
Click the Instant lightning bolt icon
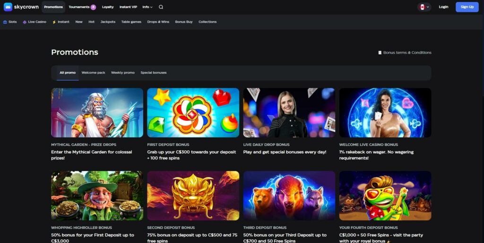(x=54, y=22)
